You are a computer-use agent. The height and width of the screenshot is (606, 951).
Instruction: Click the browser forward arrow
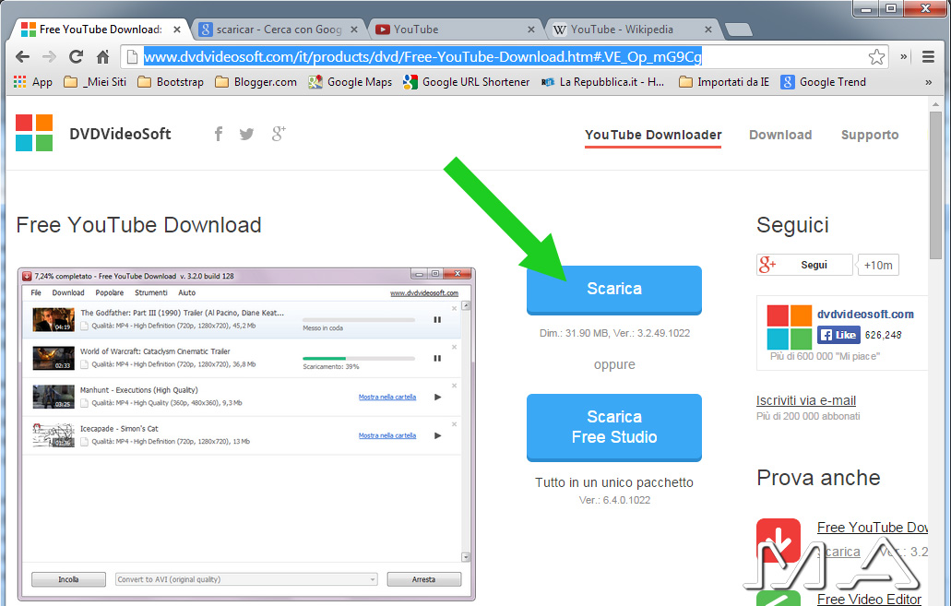click(x=49, y=57)
